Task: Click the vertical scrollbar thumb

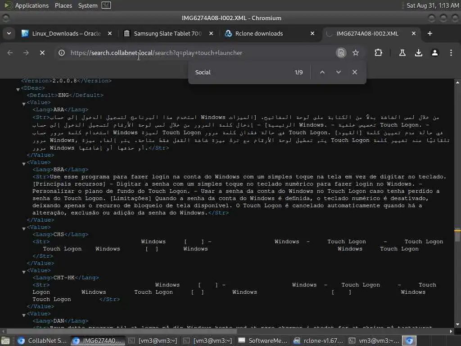Action: click(457, 235)
